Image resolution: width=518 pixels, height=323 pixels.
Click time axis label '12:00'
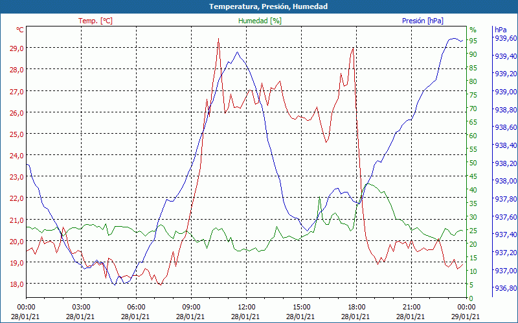[x=247, y=307]
